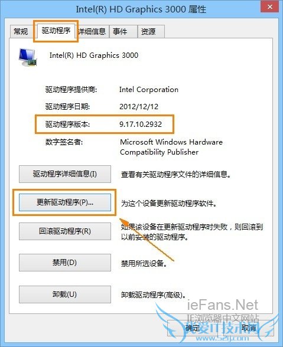Image resolution: width=283 pixels, height=347 pixels.
Task: Close the Intel HD Graphics properties window
Action: [x=269, y=7]
